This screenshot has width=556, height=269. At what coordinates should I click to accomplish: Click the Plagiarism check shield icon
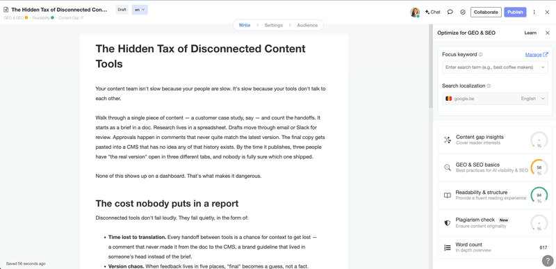tap(448, 223)
